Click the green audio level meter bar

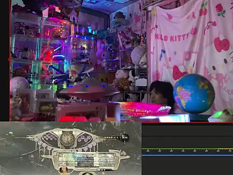187,149
